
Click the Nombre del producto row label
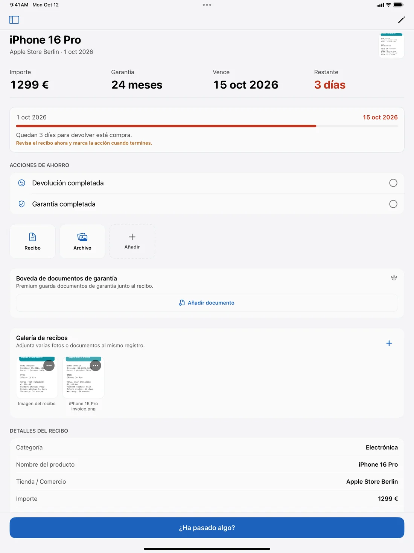(x=45, y=464)
